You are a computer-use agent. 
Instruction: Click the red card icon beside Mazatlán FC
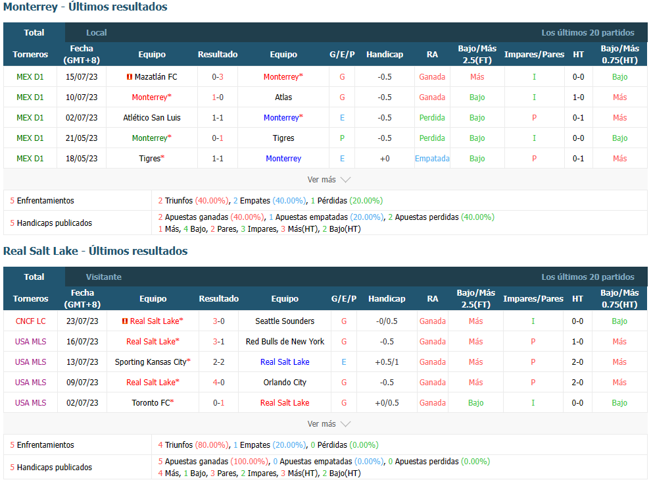pos(130,76)
